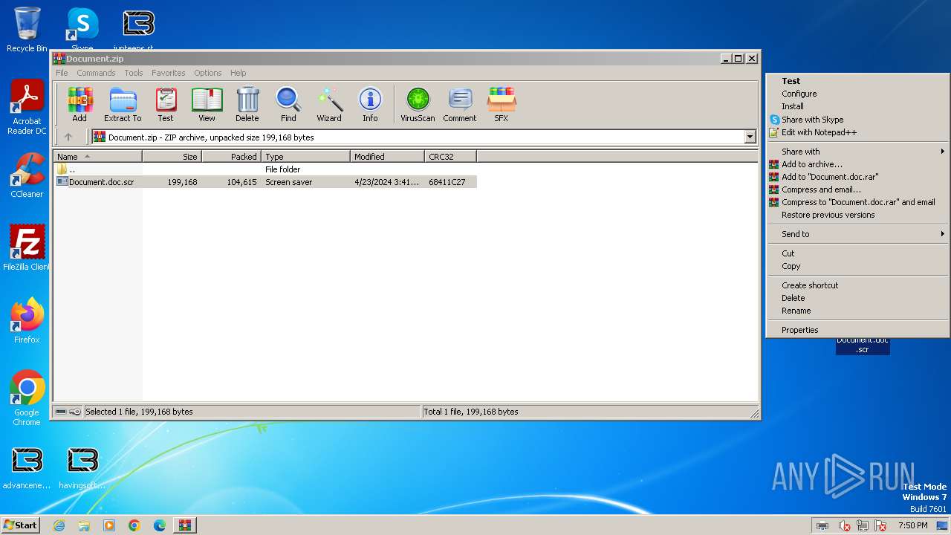Click the taskbar clock showing 7:50 PM

pos(912,525)
